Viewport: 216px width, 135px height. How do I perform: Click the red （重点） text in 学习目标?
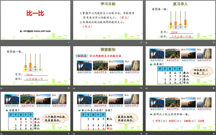(125, 18)
